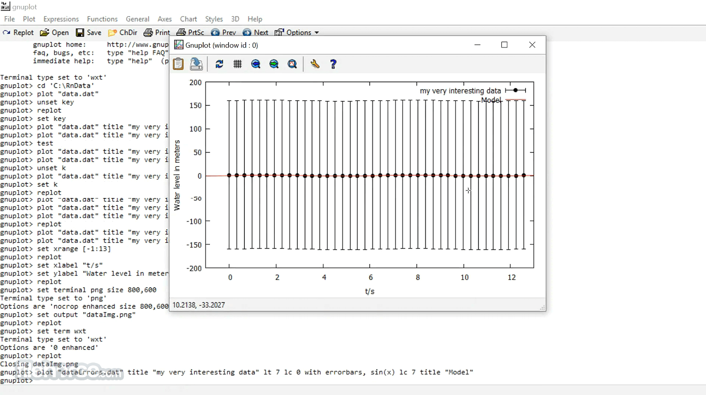
Task: Toggle the grid icon in plot window
Action: pos(237,64)
